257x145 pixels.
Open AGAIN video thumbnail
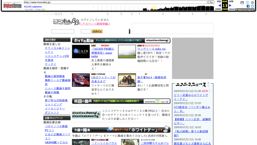click(81, 52)
